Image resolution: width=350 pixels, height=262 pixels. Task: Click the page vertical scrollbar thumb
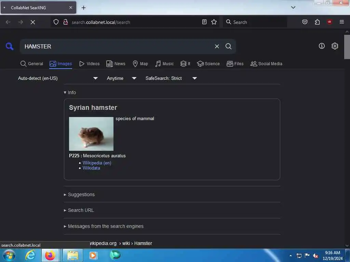(347, 47)
